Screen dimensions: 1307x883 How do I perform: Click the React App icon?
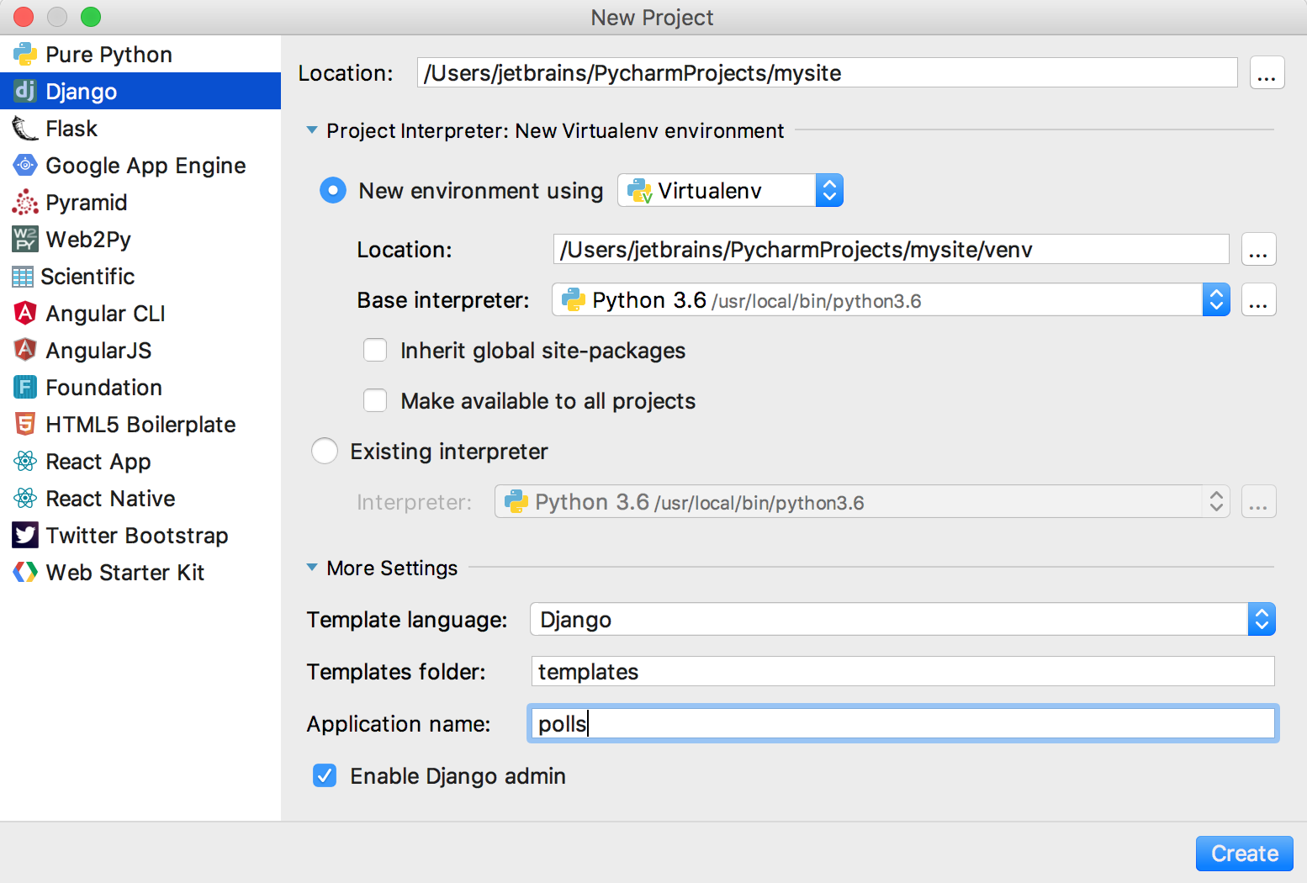(25, 461)
